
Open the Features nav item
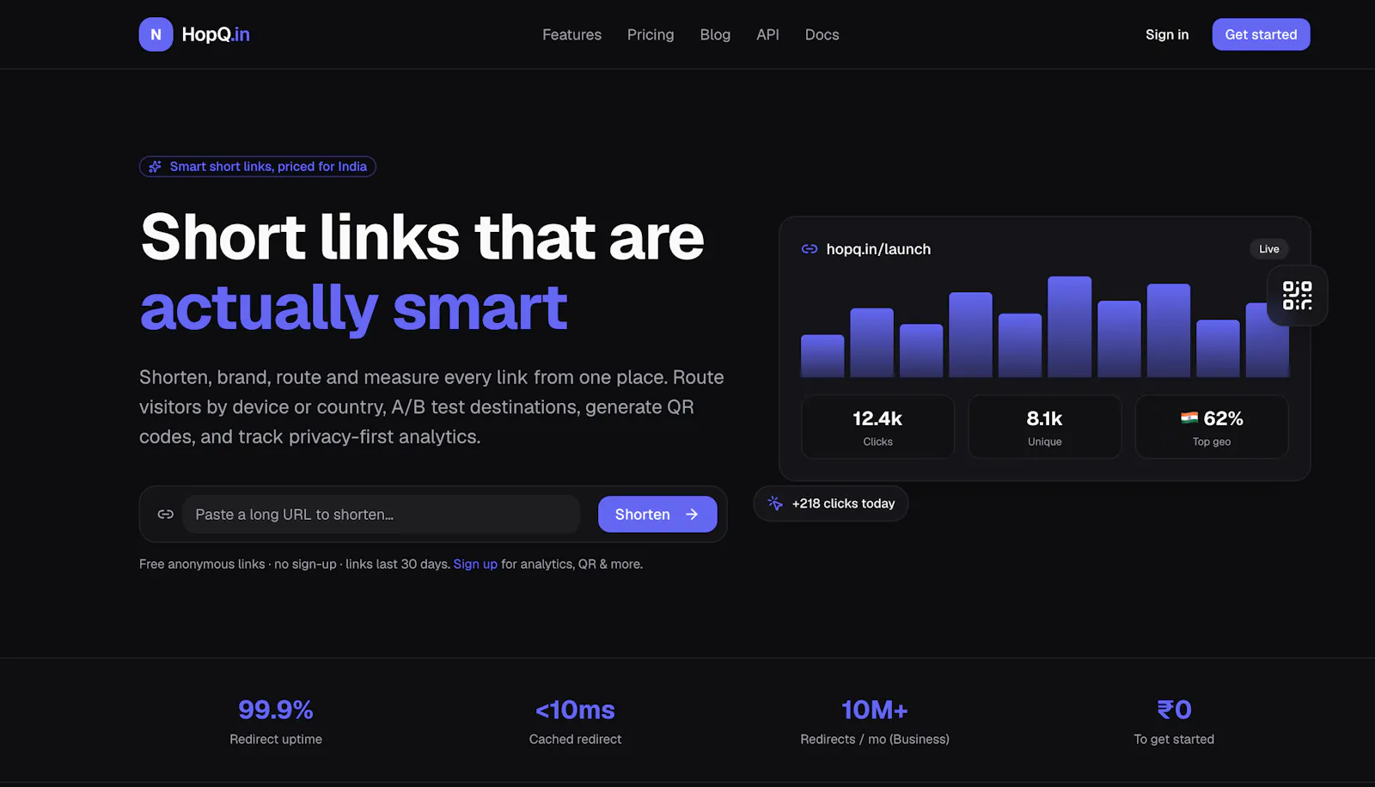click(x=571, y=34)
